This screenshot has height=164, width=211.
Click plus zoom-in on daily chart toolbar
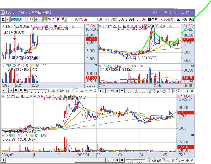point(188,160)
